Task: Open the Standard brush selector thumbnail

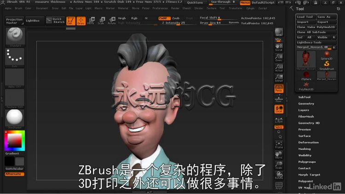Action: point(15,37)
